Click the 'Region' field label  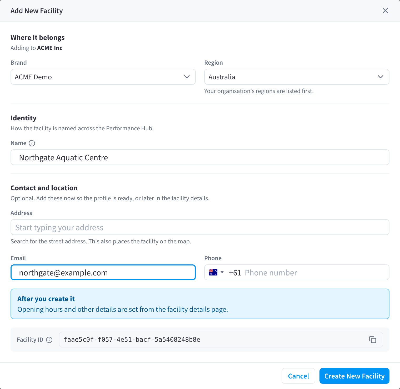[213, 63]
